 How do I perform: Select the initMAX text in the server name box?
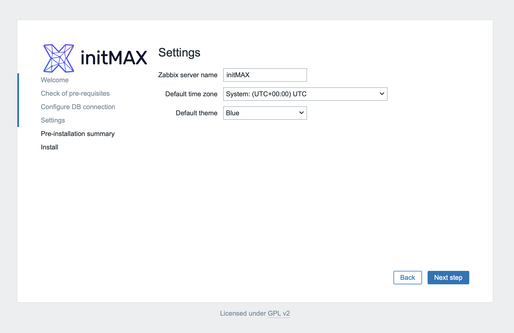(238, 75)
